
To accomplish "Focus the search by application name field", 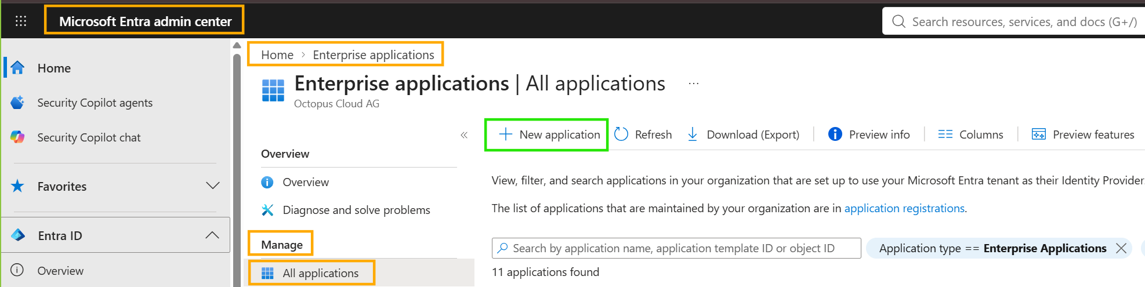I will [x=676, y=248].
